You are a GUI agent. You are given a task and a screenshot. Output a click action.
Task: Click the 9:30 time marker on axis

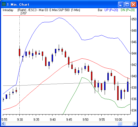pos(20,120)
